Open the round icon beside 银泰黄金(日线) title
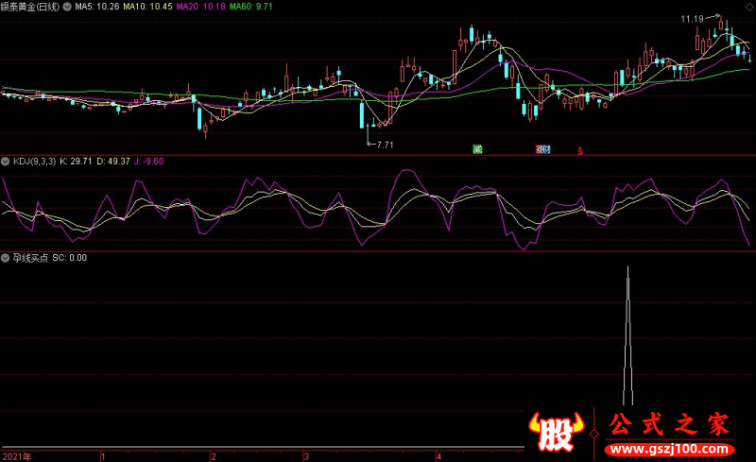The image size is (756, 462). [x=67, y=7]
